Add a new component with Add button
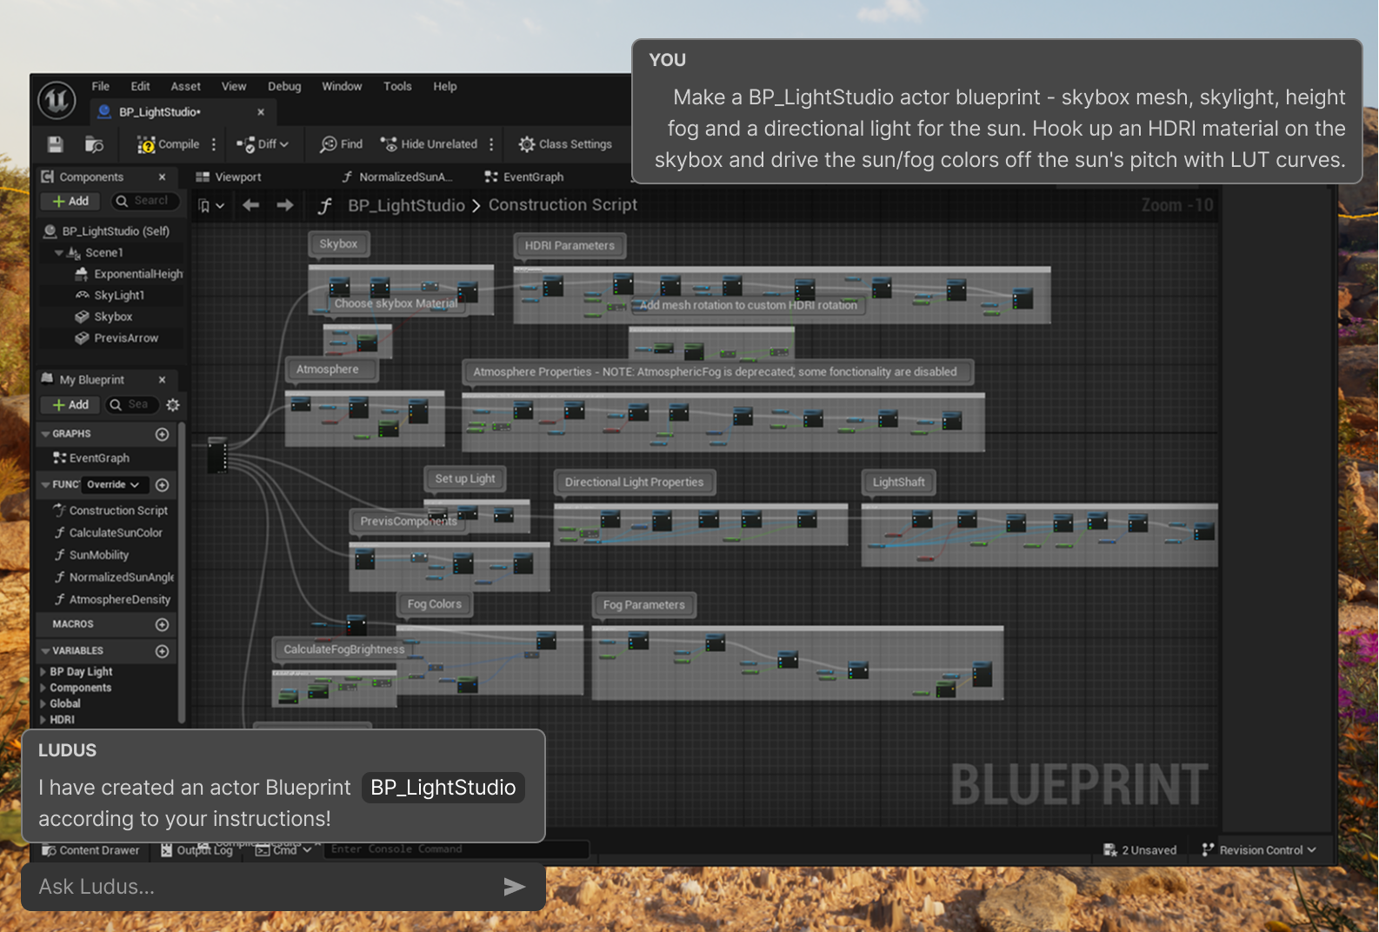The image size is (1379, 932). 70,201
